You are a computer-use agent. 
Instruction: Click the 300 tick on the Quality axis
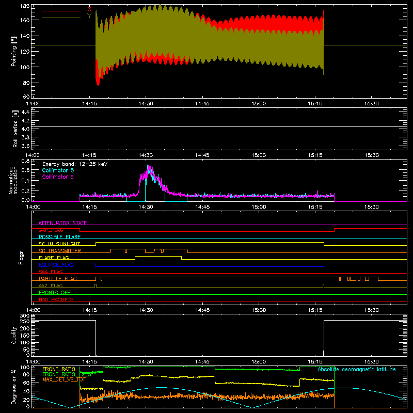click(x=25, y=316)
